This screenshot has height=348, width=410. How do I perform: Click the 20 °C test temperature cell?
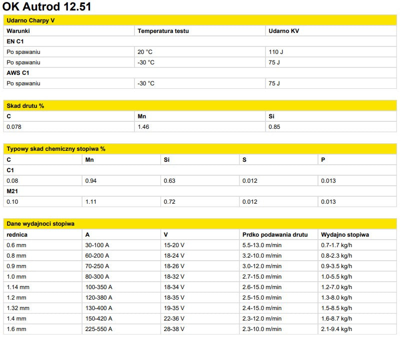[144, 52]
